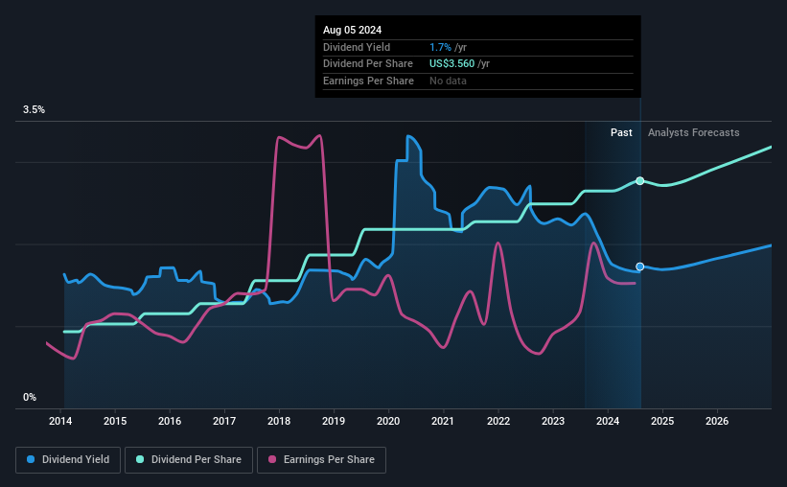Viewport: 787px width, 487px height.
Task: Toggle the Earnings Per Share legend button
Action: click(x=321, y=460)
